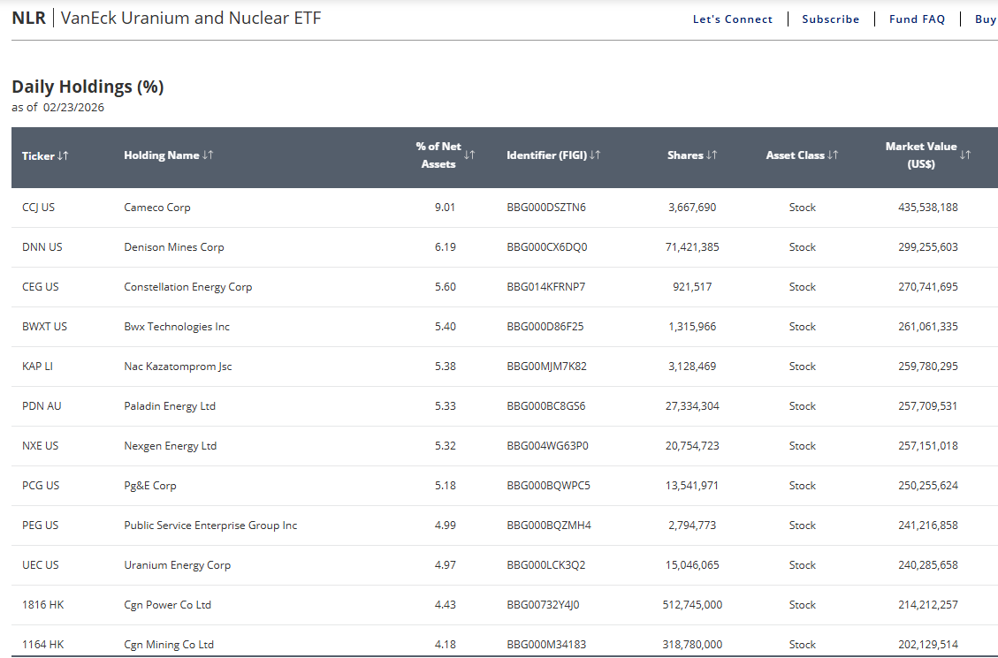Select the Uranium Energy Corp holding name

(178, 565)
